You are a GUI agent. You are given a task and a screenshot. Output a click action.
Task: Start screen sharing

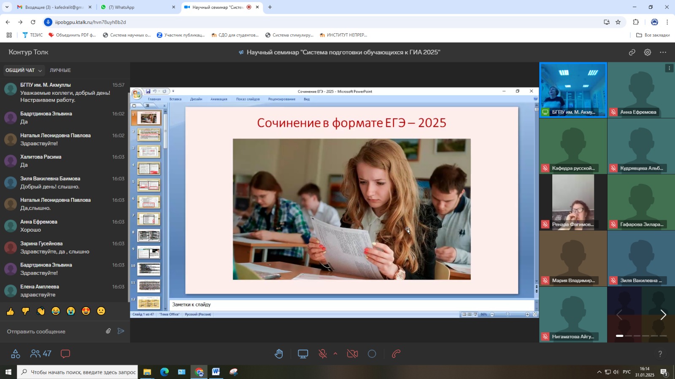(303, 354)
